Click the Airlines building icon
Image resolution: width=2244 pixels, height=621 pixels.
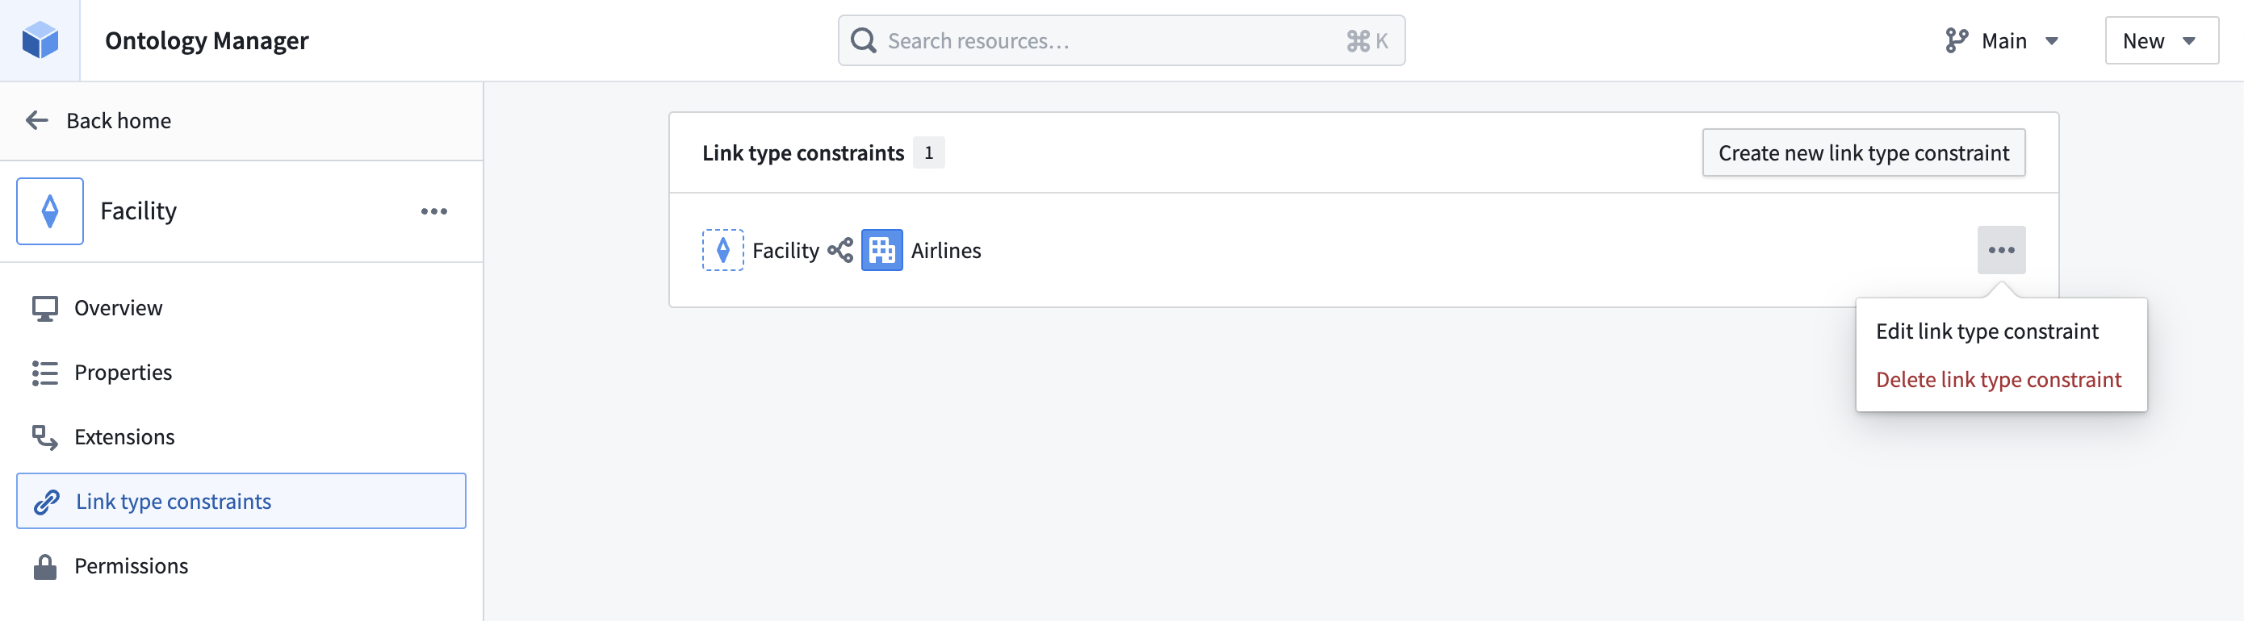pos(881,250)
